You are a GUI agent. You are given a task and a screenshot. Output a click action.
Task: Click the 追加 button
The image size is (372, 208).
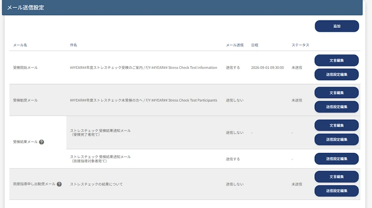click(x=337, y=26)
